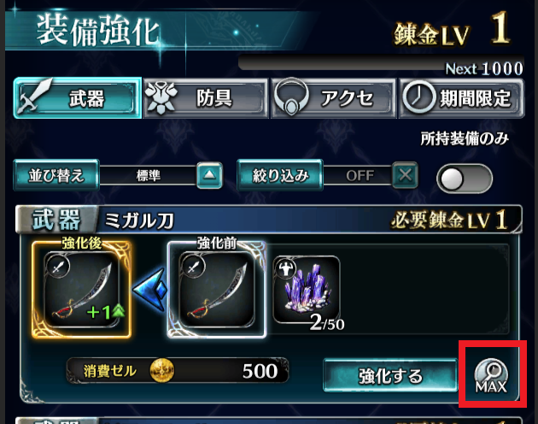Screen dimensions: 538x424
Task: Click the armor icon on 防具 tab
Action: [x=161, y=97]
